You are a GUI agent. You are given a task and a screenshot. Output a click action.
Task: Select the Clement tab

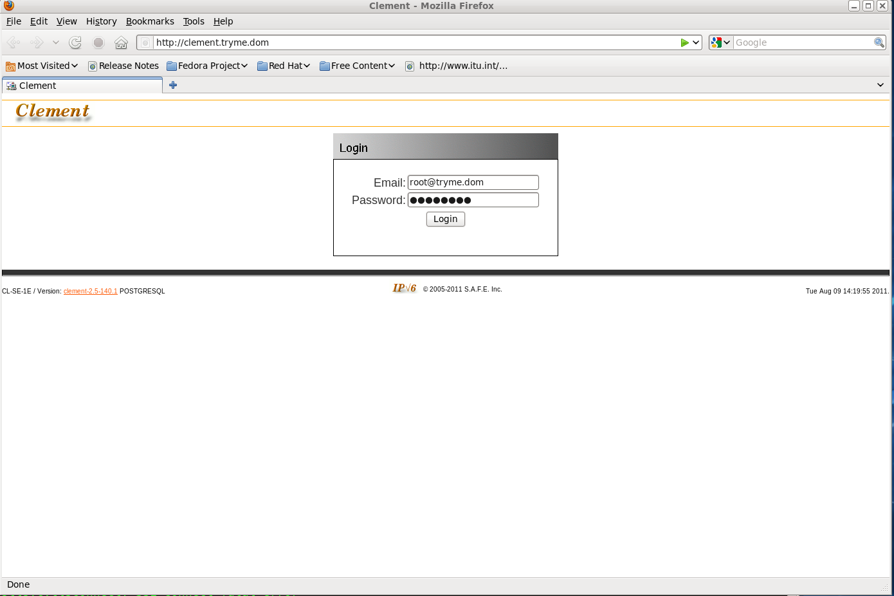pos(82,86)
